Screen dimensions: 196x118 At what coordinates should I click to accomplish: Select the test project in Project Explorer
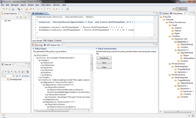tap(8, 21)
